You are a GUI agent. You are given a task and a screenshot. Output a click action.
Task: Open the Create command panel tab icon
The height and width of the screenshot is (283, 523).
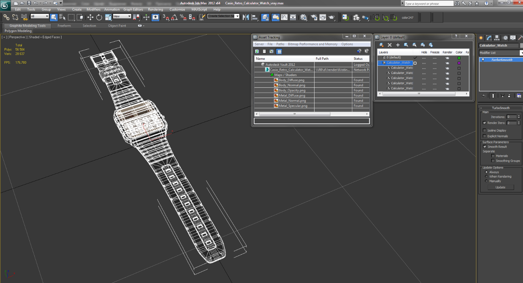(481, 38)
